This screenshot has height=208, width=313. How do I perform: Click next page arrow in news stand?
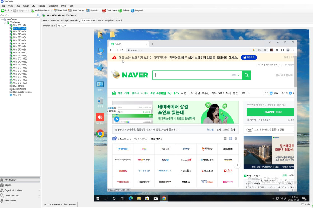(x=237, y=165)
